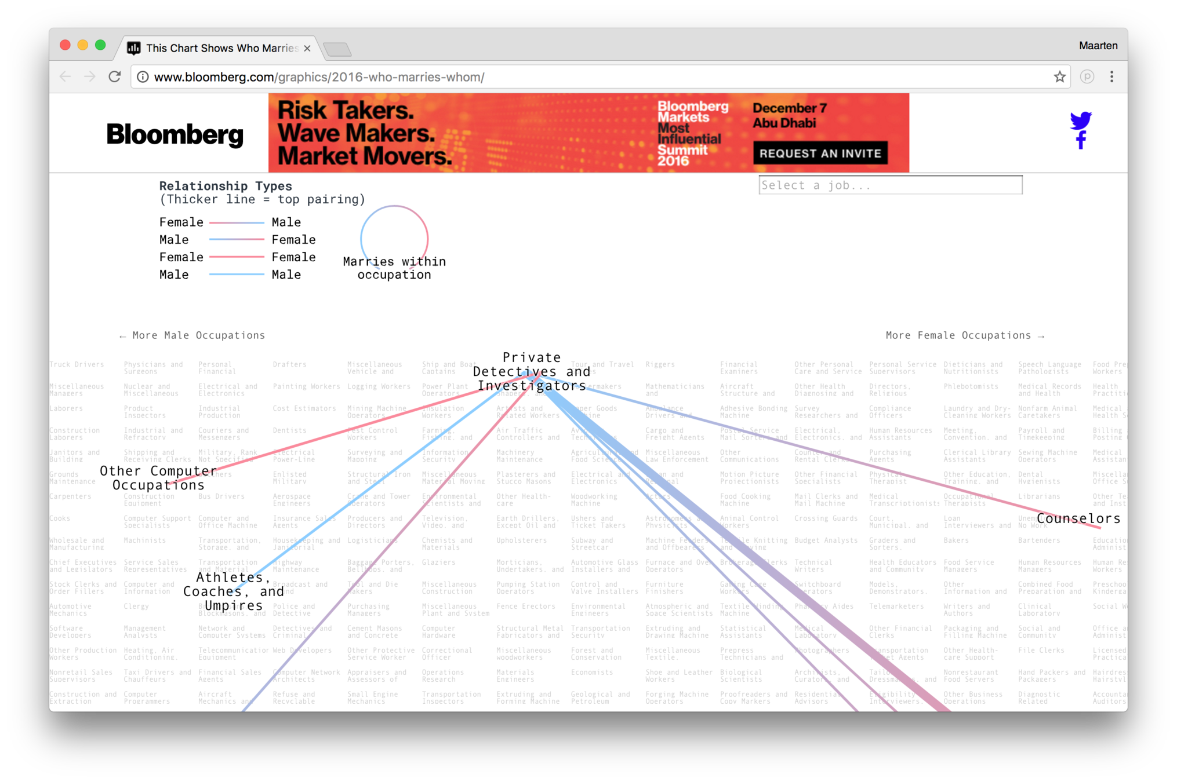Click the site info icon in address bar
Screen dimensions: 1177x782
pos(143,76)
